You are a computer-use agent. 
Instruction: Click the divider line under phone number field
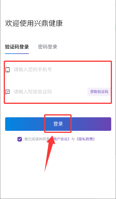(x=58, y=77)
